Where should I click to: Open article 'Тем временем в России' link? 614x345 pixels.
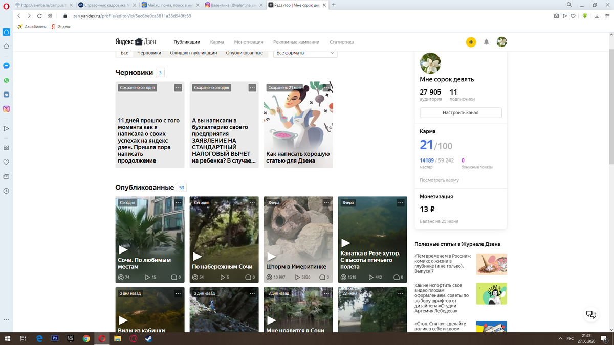(x=443, y=263)
